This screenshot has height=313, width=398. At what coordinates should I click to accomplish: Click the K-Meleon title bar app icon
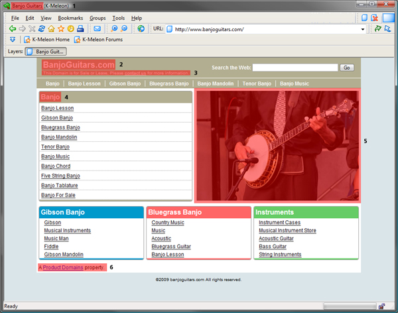tap(7, 5)
